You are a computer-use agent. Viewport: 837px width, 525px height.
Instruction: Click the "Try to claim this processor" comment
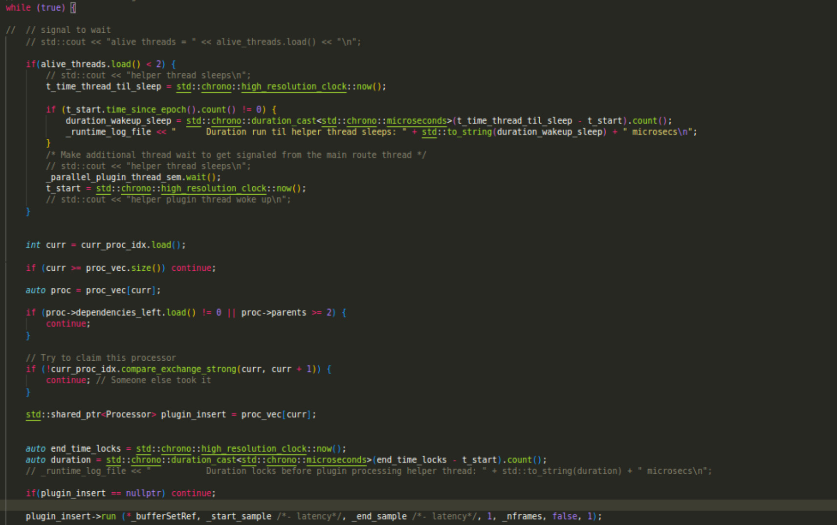(101, 358)
